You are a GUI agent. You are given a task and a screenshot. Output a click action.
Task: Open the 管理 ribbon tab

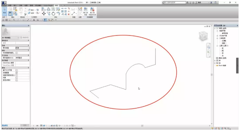[x=32, y=5]
